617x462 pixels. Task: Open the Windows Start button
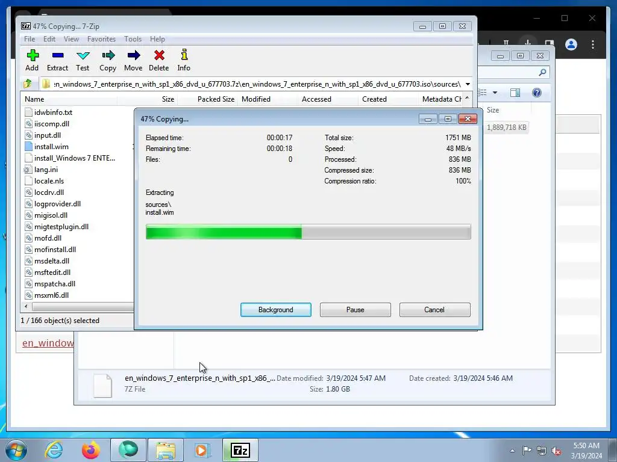point(16,450)
